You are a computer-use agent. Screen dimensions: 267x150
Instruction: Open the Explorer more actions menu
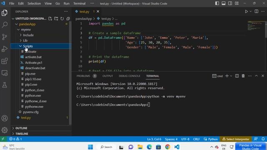point(66,12)
